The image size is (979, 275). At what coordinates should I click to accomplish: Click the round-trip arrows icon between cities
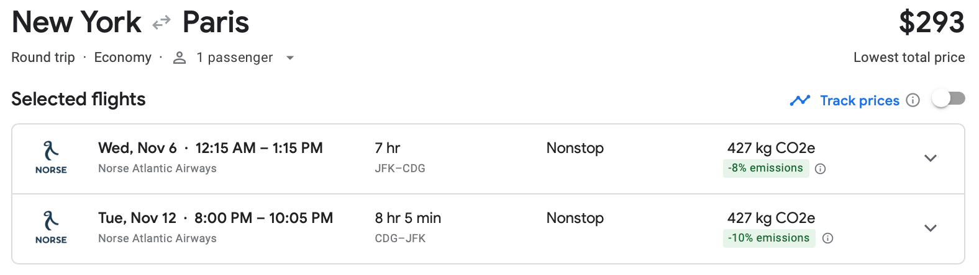pyautogui.click(x=162, y=23)
